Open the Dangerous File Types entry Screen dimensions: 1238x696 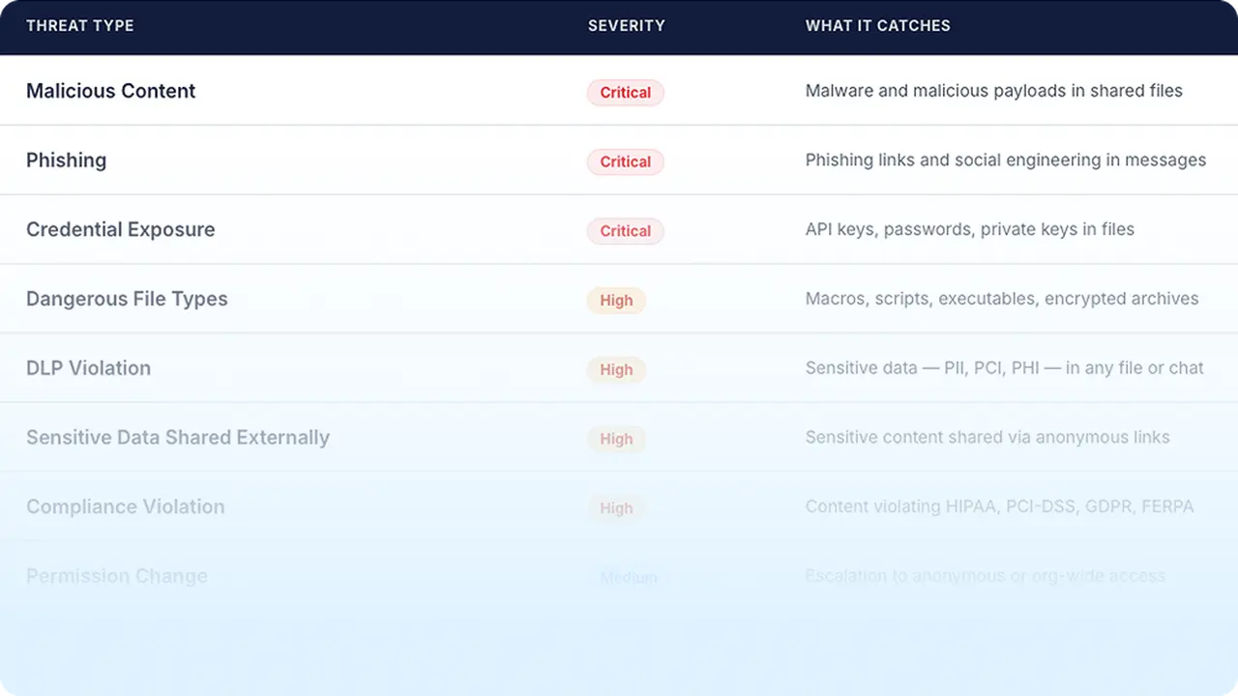(127, 299)
